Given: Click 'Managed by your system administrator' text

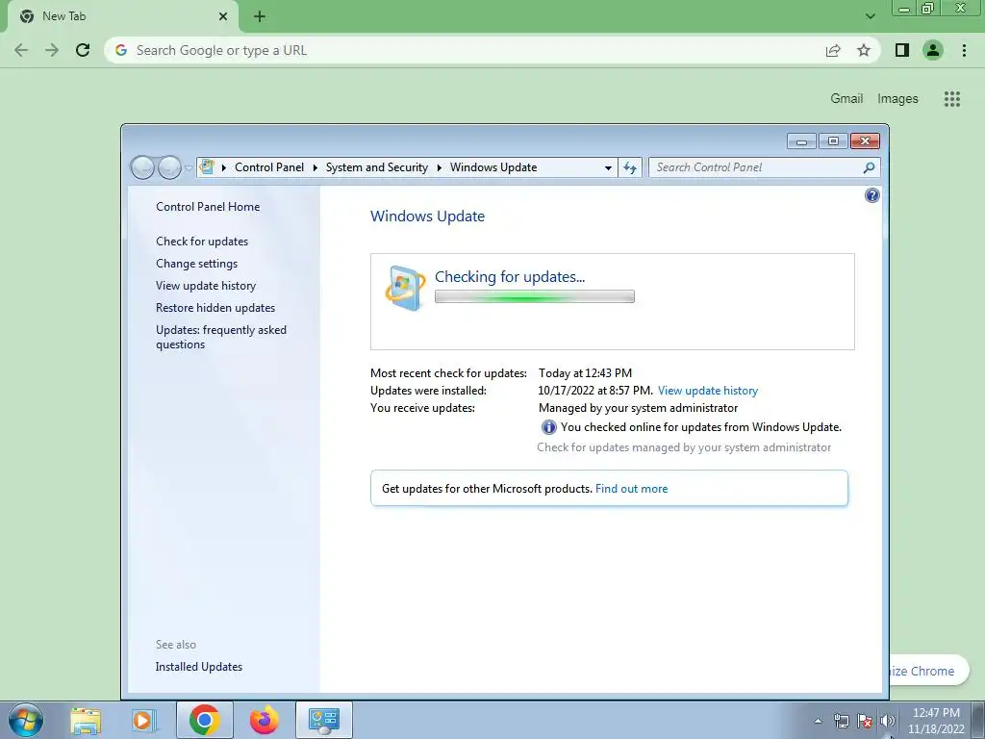Looking at the screenshot, I should point(639,408).
